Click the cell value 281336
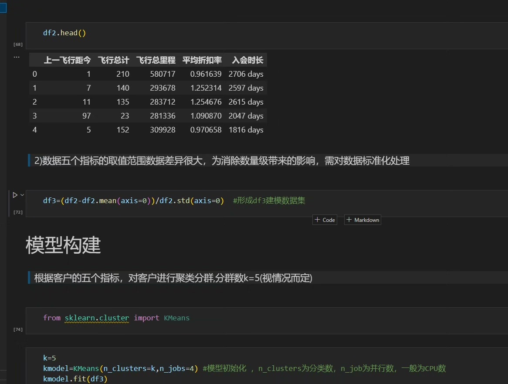The width and height of the screenshot is (508, 384). click(163, 116)
